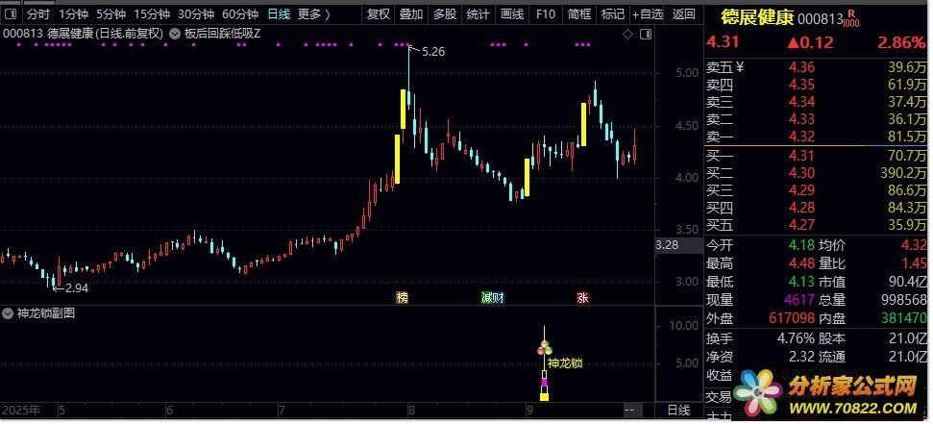Select the 5分钟 period
The width and height of the screenshot is (933, 424).
click(x=110, y=14)
